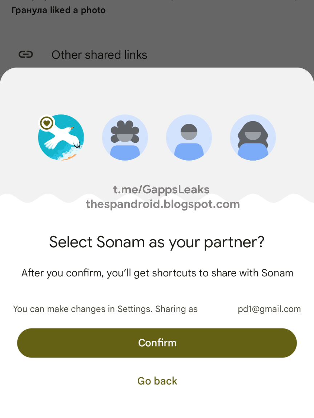Choose the short-haired placeholder avatar
This screenshot has width=314, height=418.
point(189,137)
